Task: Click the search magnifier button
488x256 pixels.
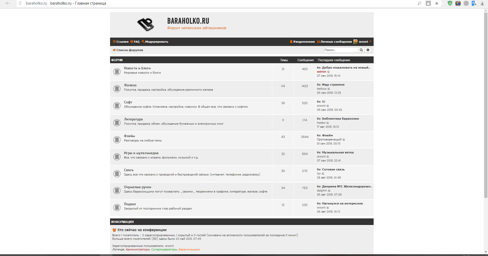Action: click(x=361, y=50)
